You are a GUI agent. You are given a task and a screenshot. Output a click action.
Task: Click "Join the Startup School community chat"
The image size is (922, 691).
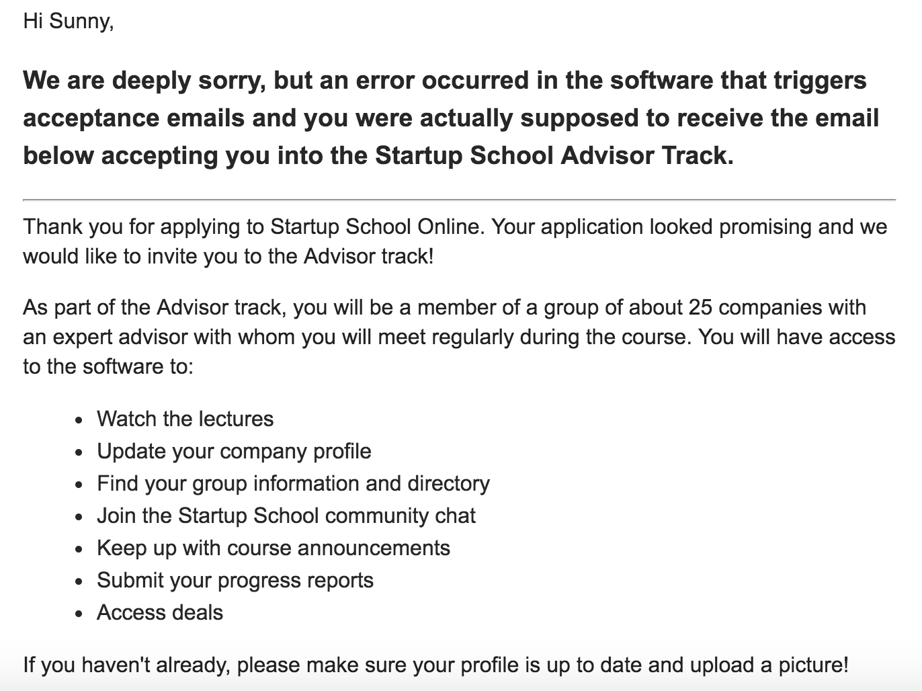click(x=286, y=516)
